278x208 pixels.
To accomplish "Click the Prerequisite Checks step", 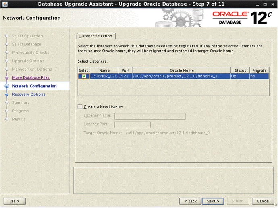I will [31, 53].
